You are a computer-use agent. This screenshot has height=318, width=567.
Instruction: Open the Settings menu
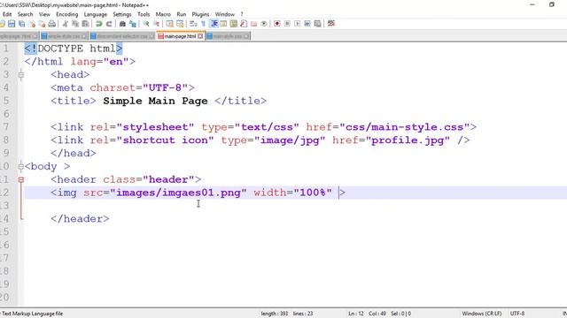pos(122,14)
